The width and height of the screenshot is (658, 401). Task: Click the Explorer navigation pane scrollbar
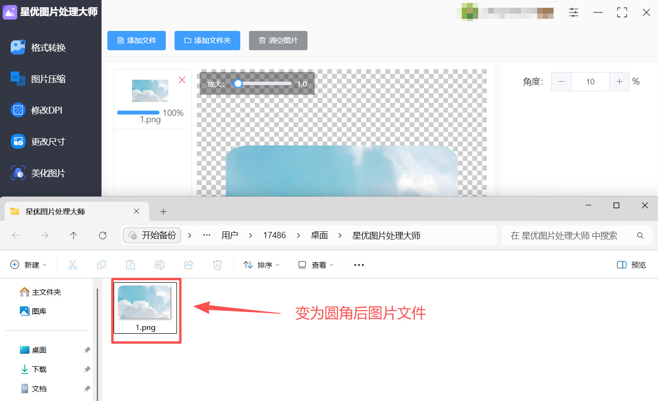[98, 344]
